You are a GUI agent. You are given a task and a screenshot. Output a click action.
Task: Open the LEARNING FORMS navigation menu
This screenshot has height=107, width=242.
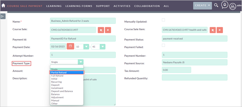pyautogui.click(x=79, y=6)
